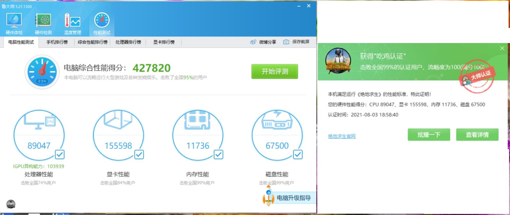Minimize the Ludashi window

pyautogui.click(x=299, y=6)
